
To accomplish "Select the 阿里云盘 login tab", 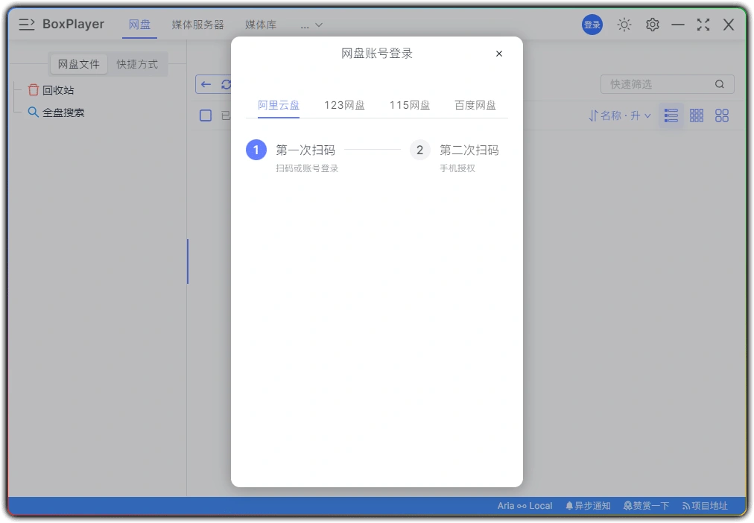I will pos(279,105).
